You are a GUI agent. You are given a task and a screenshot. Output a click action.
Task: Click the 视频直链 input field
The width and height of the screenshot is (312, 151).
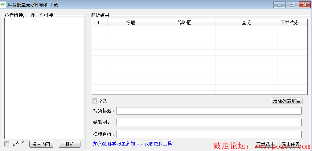[209, 134]
